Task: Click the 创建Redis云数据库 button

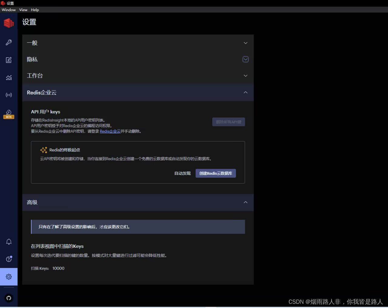Action: point(216,173)
